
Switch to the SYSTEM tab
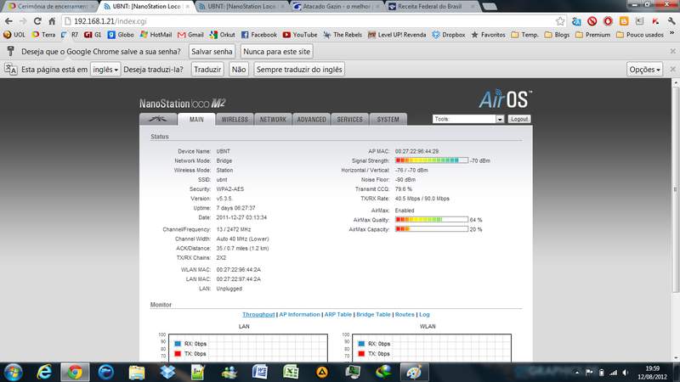tap(388, 119)
